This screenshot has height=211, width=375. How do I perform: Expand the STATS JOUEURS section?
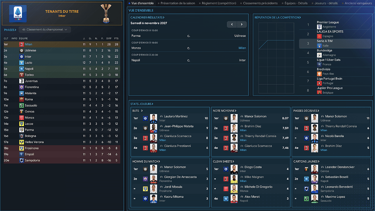pos(142,104)
